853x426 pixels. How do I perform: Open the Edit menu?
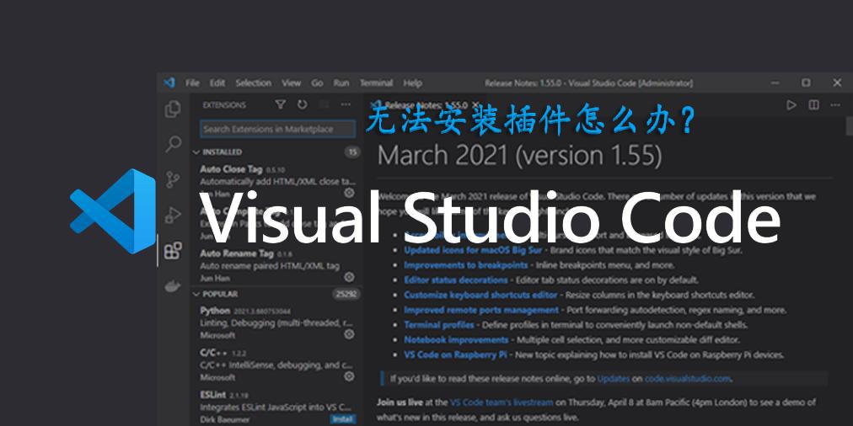click(217, 83)
